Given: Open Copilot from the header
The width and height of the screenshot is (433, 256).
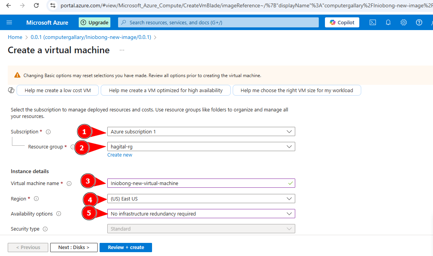Looking at the screenshot, I should (342, 22).
